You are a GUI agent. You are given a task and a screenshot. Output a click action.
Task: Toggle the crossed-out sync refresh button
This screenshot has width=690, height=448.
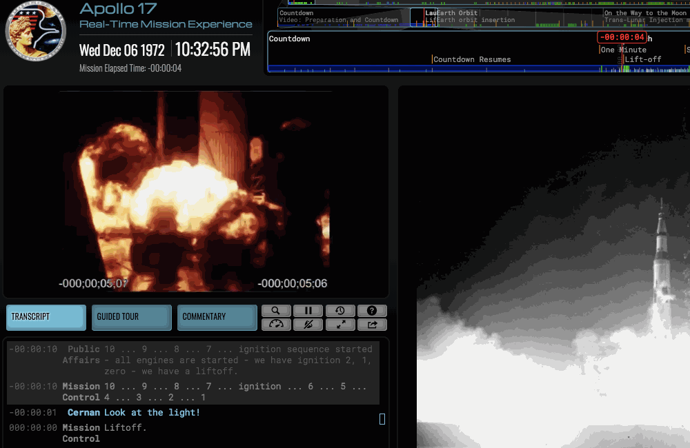[x=308, y=325]
